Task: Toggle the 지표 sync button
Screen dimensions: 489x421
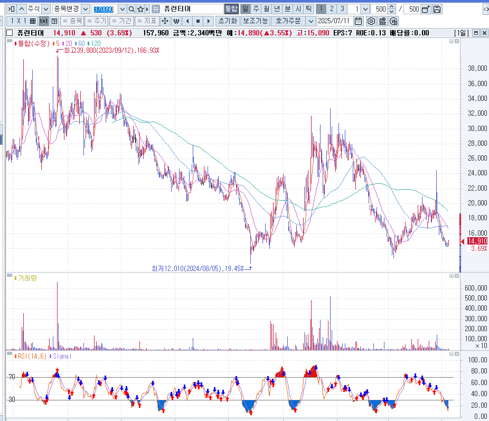Action: tap(146, 21)
